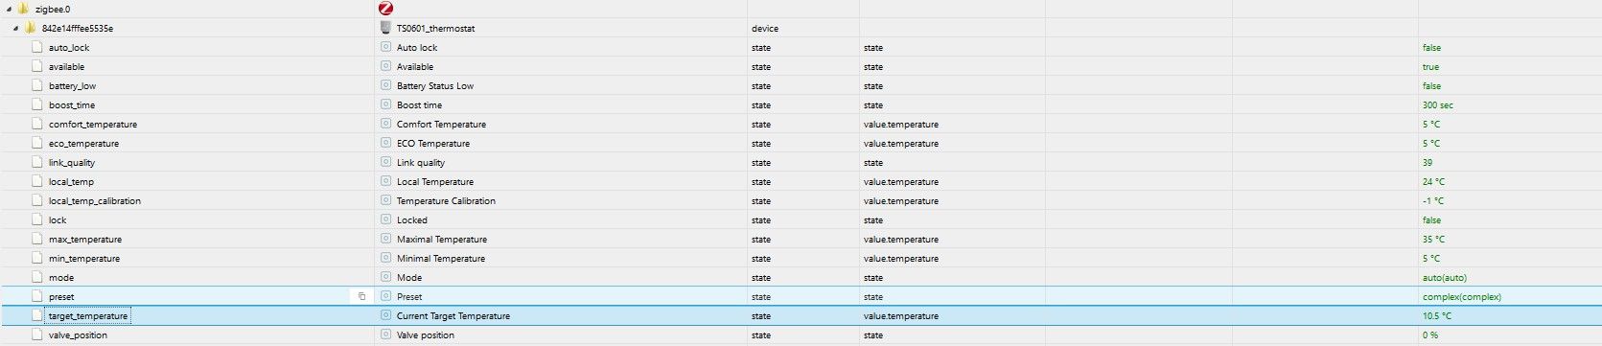
Task: Edit the available value true
Action: 1430,67
